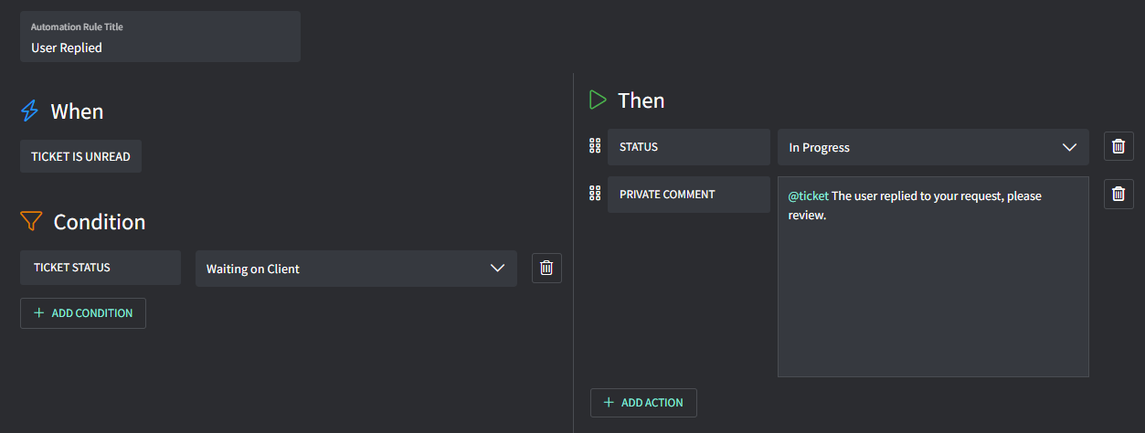Click the Condition section heading
This screenshot has width=1145, height=433.
tap(99, 222)
